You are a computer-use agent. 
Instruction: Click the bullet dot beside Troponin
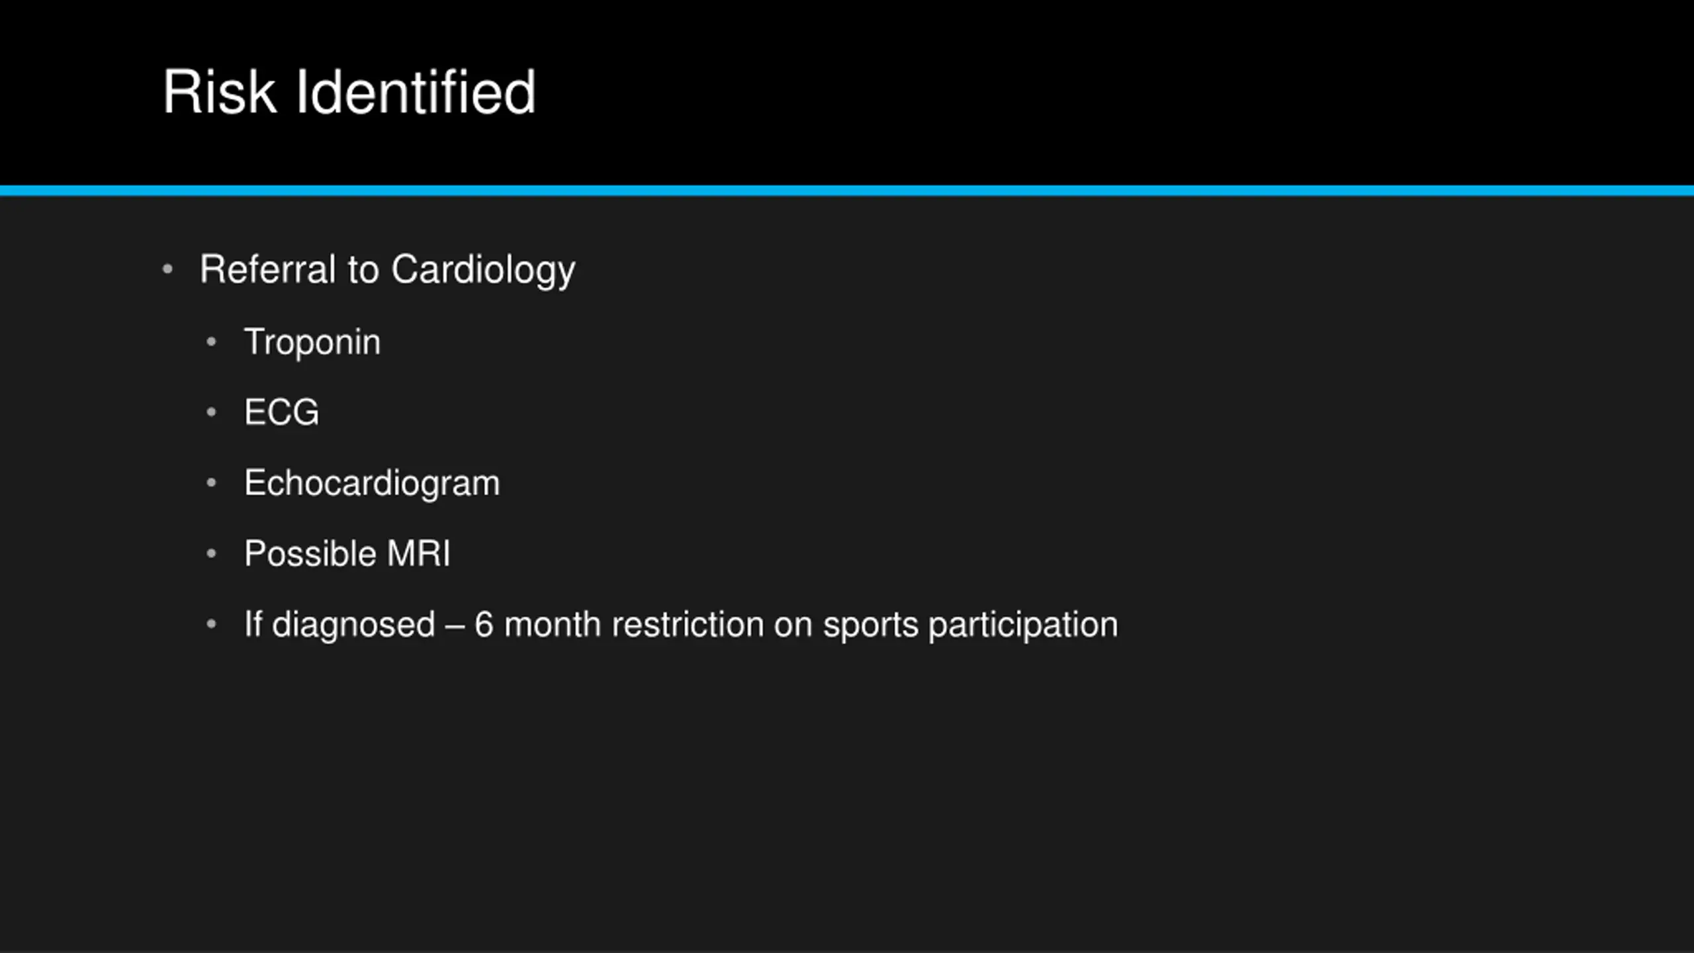(212, 342)
